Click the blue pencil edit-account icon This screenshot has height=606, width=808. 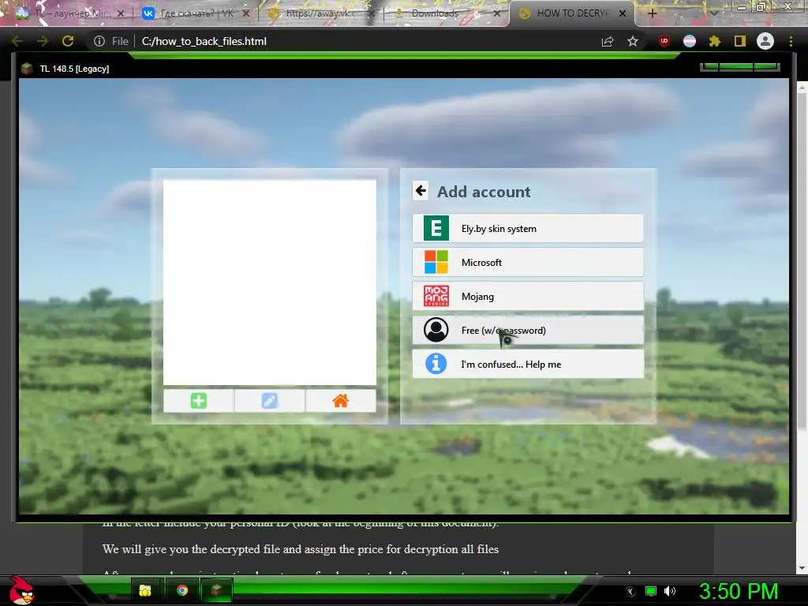click(x=270, y=400)
